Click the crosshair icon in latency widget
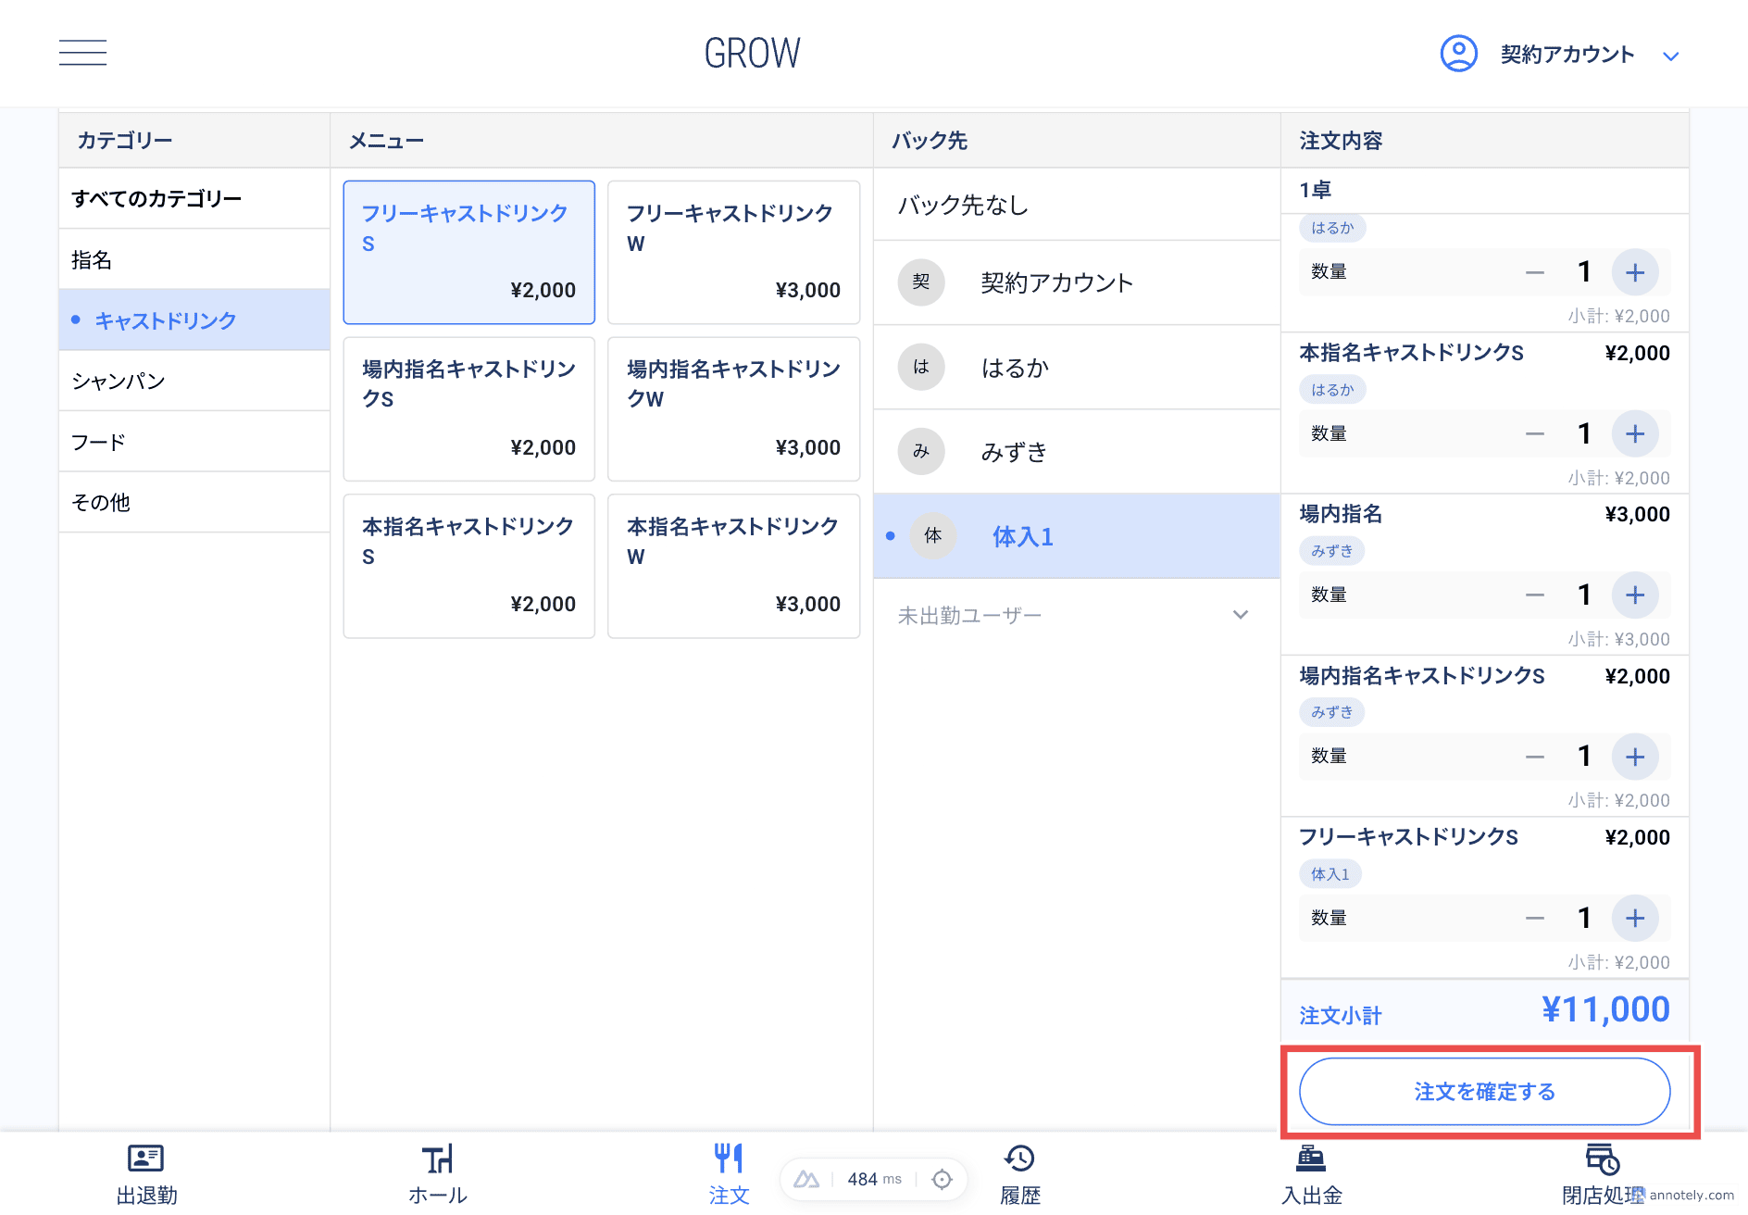1748x1215 pixels. point(942,1179)
